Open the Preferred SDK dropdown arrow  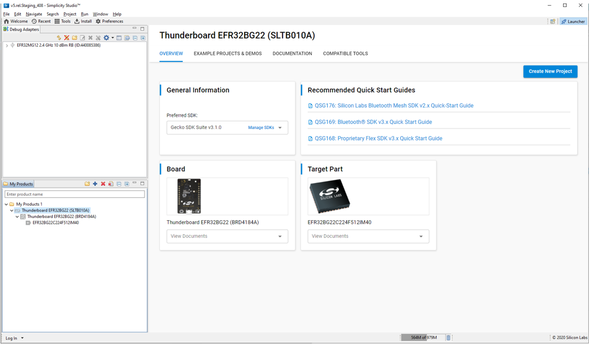[x=280, y=128]
